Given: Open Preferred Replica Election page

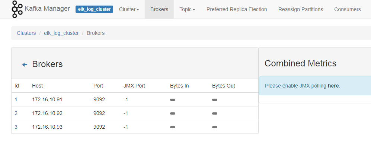Looking at the screenshot, I should (237, 9).
